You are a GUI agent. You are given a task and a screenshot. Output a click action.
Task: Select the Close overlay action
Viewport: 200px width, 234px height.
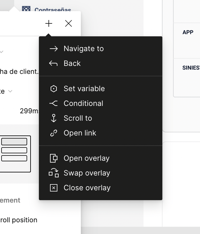click(x=87, y=188)
